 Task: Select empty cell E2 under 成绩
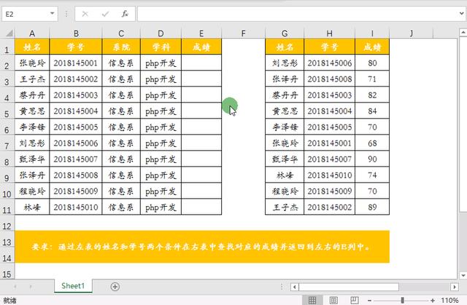pyautogui.click(x=201, y=63)
